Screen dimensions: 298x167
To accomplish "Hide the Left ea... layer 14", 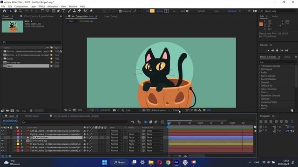I will click(x=2, y=148).
